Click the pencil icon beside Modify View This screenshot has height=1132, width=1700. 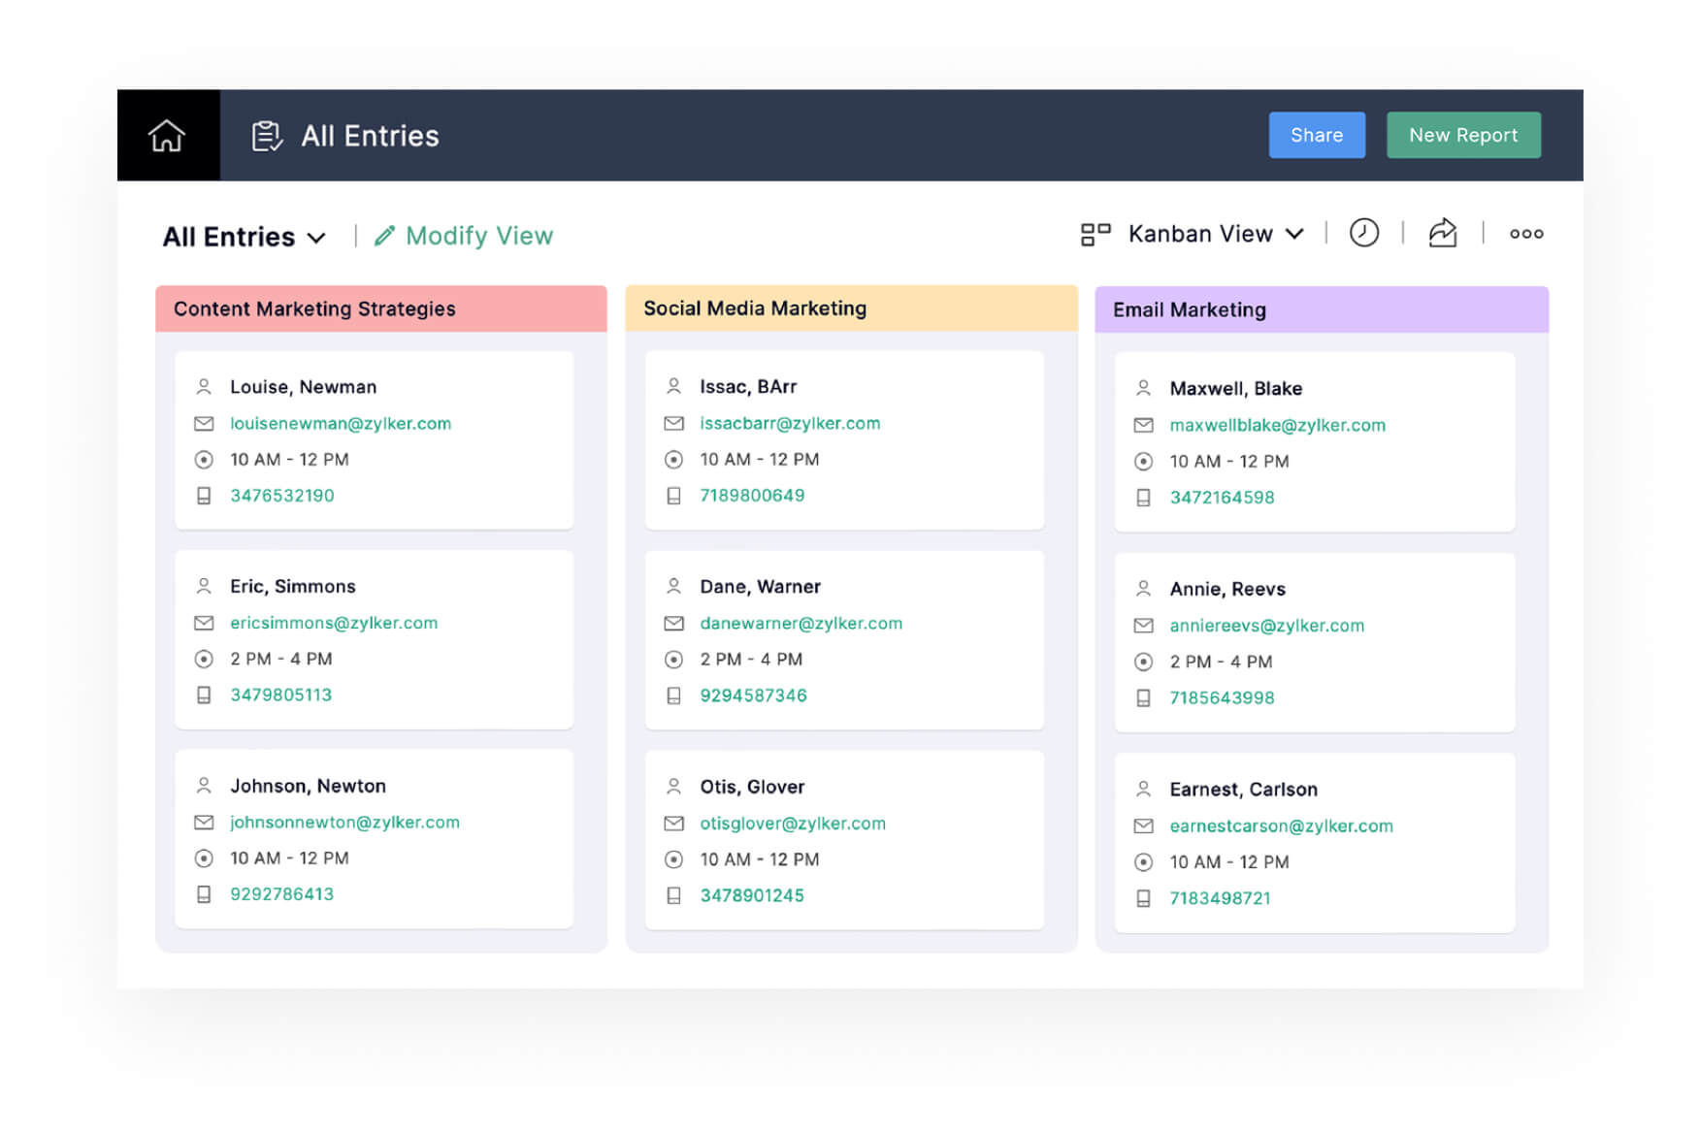[385, 236]
